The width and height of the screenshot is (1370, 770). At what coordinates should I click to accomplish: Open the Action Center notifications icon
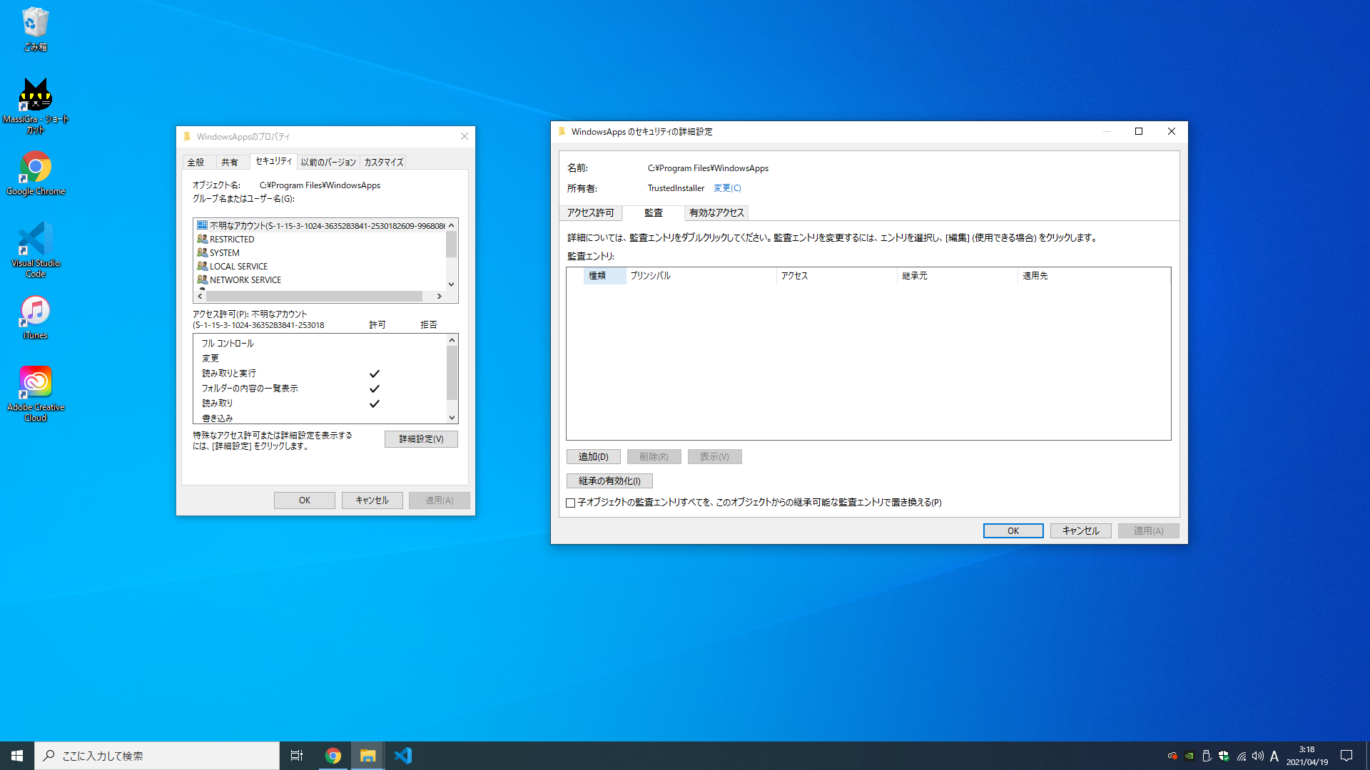(x=1346, y=756)
